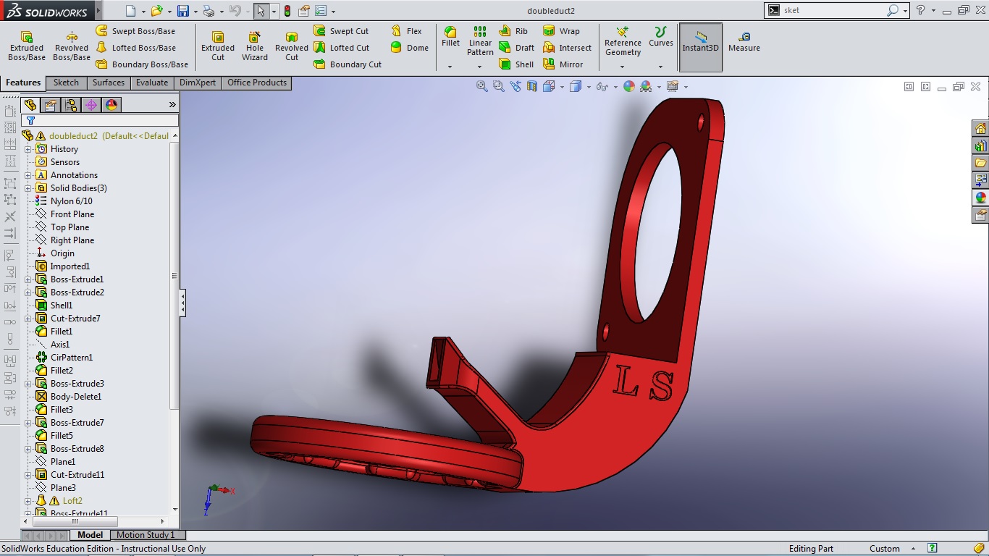This screenshot has width=989, height=556.
Task: Choose the Lofted Boss/Base command
Action: tap(135, 48)
